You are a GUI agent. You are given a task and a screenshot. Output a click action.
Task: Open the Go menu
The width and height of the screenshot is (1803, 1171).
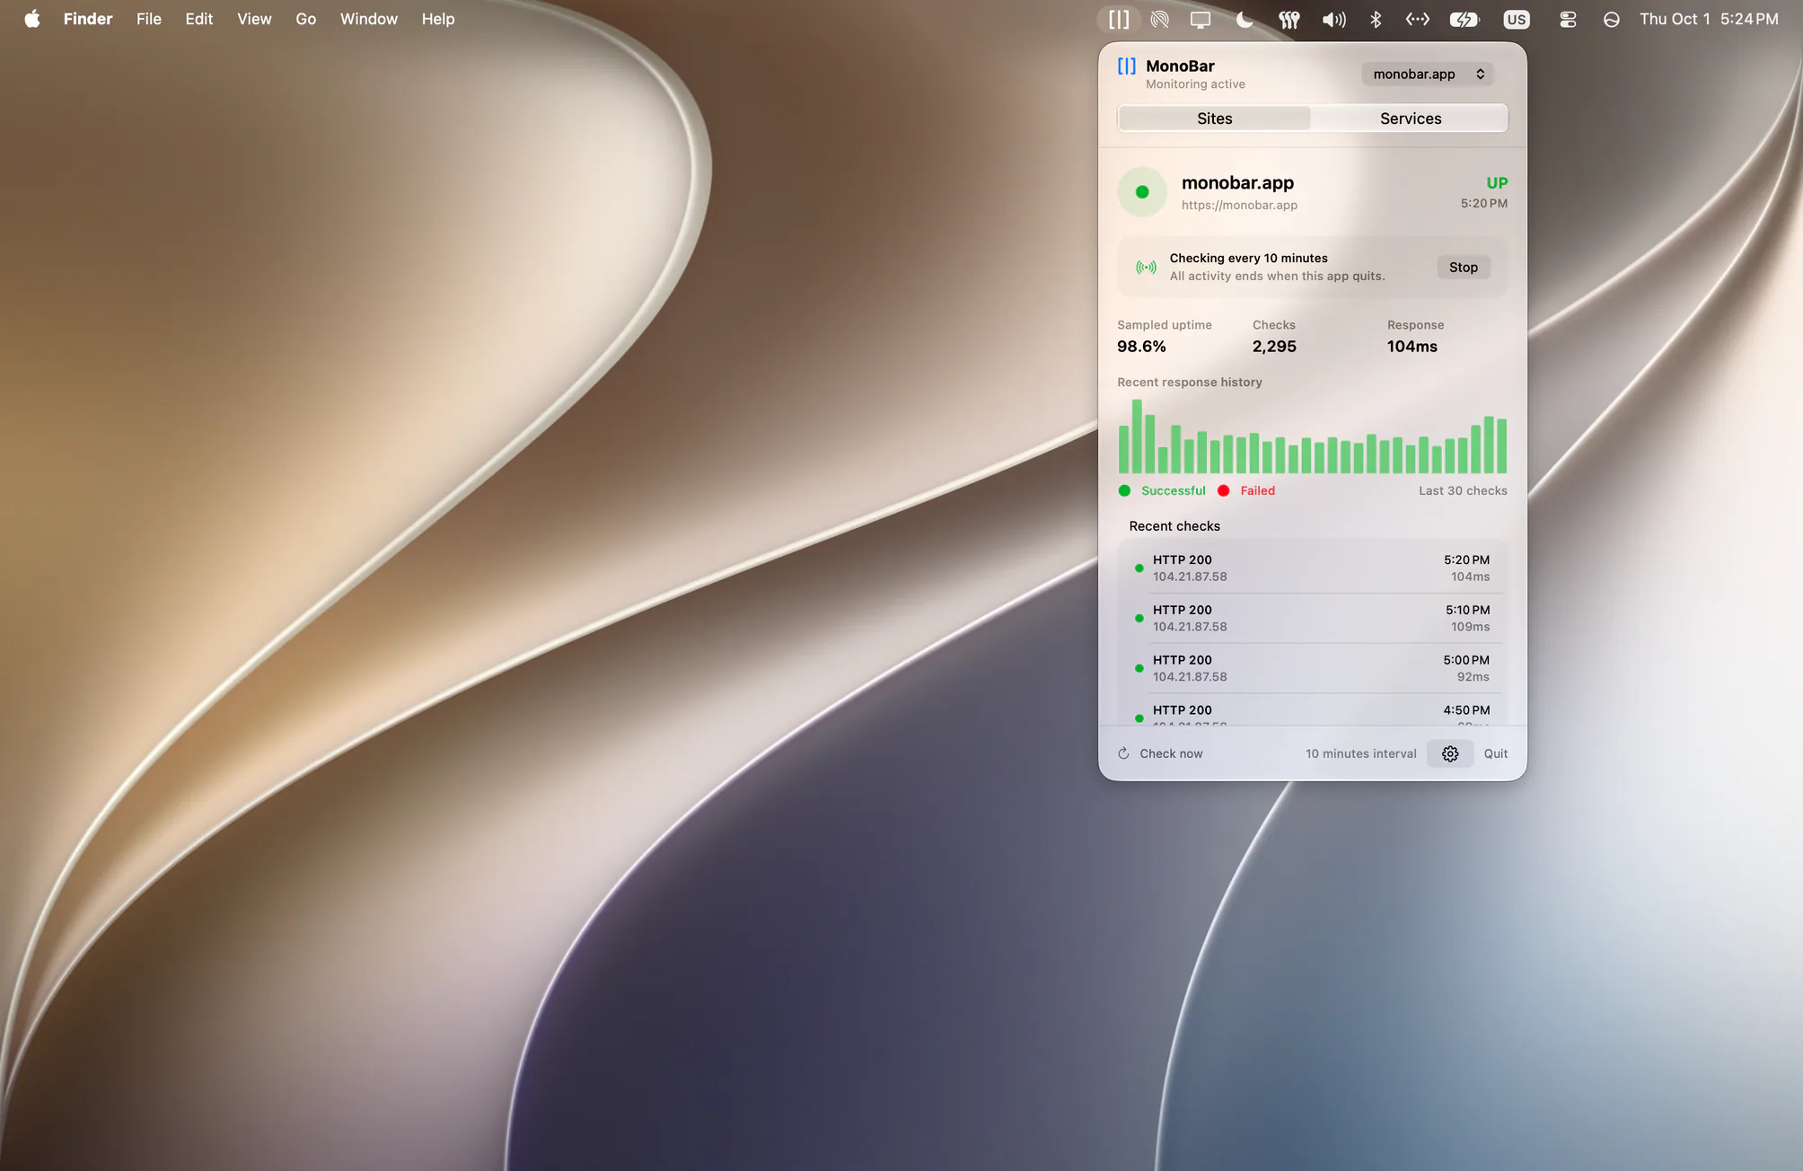(x=306, y=19)
